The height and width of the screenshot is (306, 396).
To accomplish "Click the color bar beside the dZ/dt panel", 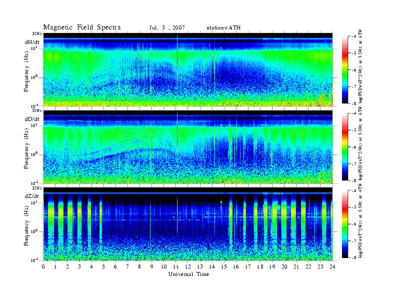I will coord(344,224).
